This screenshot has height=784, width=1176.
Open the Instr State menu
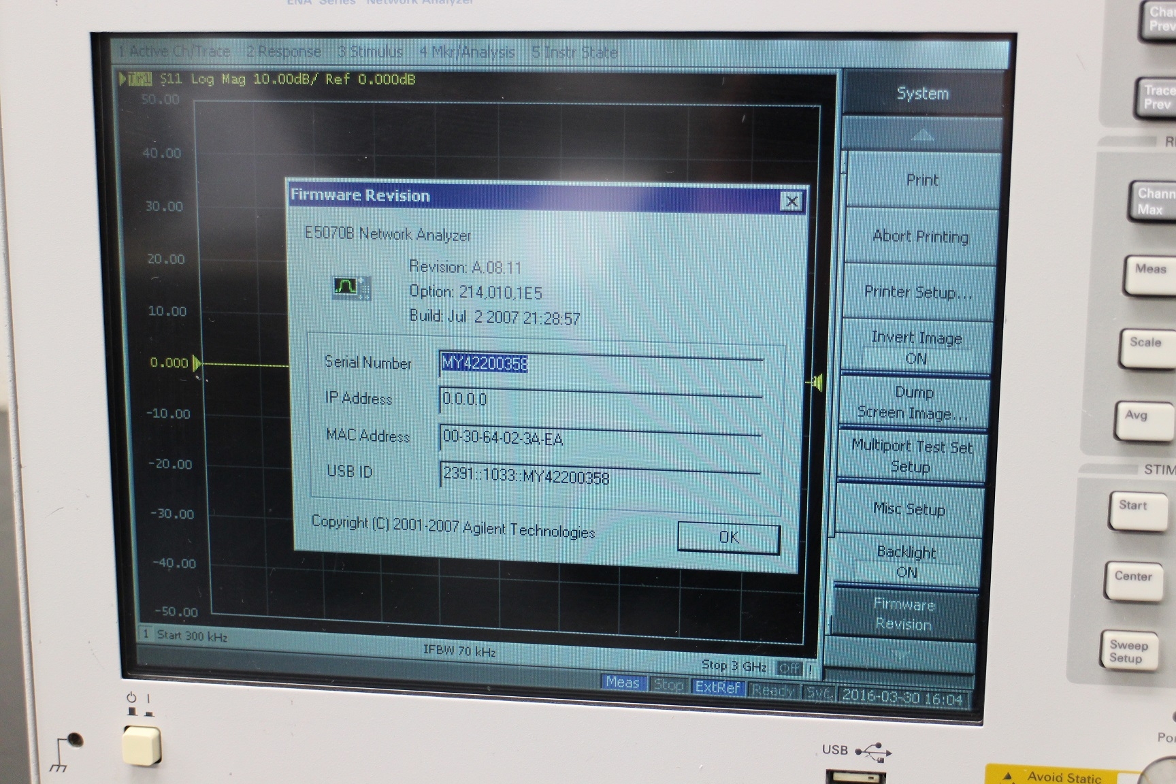[574, 52]
